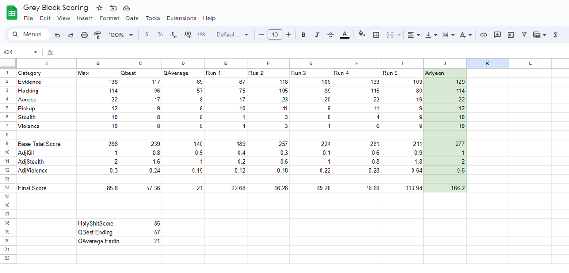Open the borders menu
The image size is (569, 273).
pyautogui.click(x=376, y=35)
